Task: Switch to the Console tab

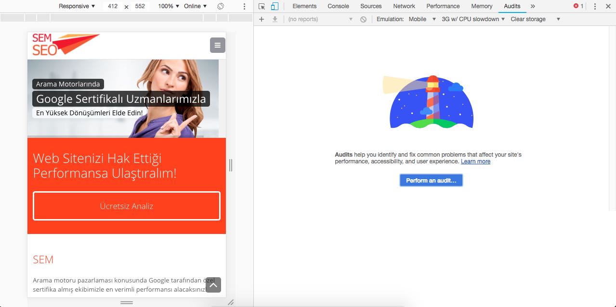Action: click(x=338, y=6)
